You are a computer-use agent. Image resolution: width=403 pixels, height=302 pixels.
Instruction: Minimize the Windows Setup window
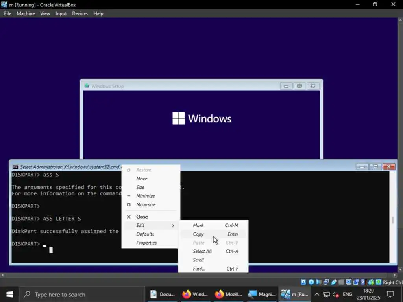coord(286,86)
